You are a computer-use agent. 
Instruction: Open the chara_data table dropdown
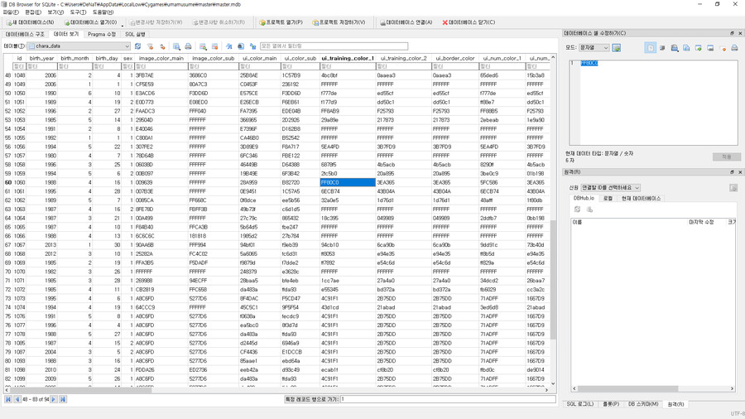pyautogui.click(x=79, y=46)
